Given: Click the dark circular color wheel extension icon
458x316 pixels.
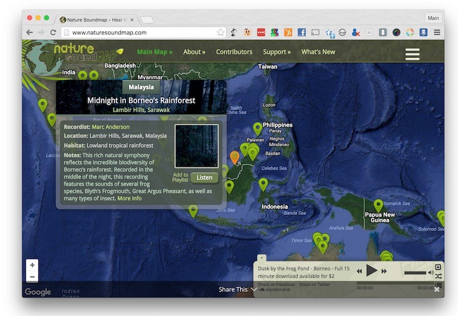Looking at the screenshot, I should click(396, 33).
